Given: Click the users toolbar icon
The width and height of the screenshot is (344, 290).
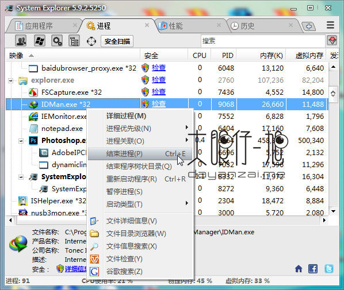Looking at the screenshot, I should tap(21, 41).
